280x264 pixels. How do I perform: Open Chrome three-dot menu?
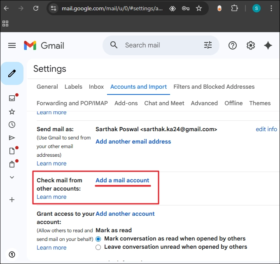coord(271,8)
